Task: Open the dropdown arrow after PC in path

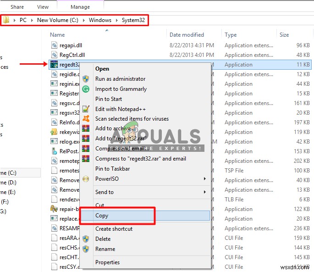Action: click(x=32, y=20)
